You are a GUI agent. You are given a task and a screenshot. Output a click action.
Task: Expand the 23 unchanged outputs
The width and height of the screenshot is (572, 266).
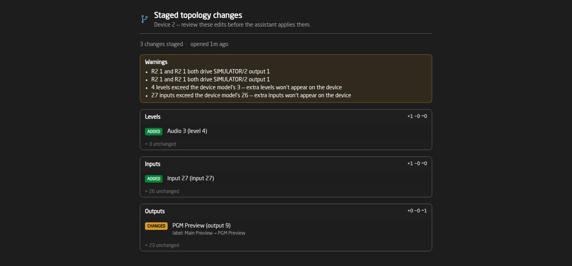(x=162, y=245)
